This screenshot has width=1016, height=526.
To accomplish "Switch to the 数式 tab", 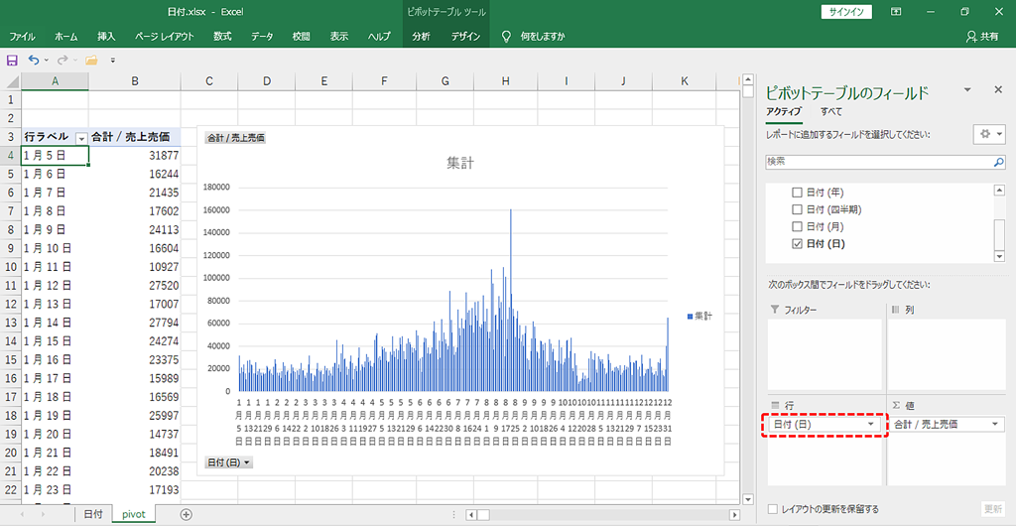I will click(x=222, y=37).
